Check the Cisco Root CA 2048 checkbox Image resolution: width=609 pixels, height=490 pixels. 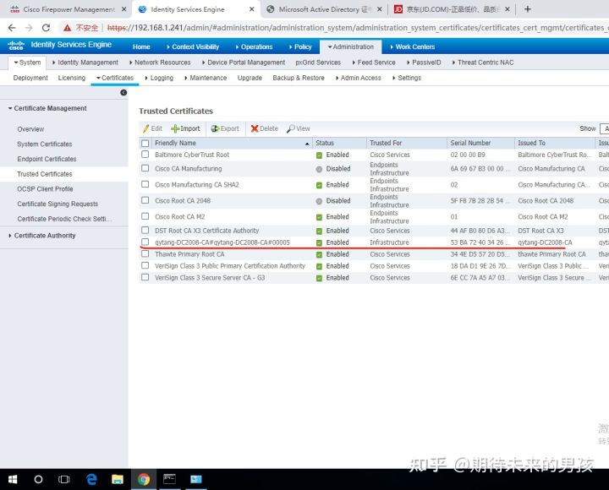[x=145, y=200]
